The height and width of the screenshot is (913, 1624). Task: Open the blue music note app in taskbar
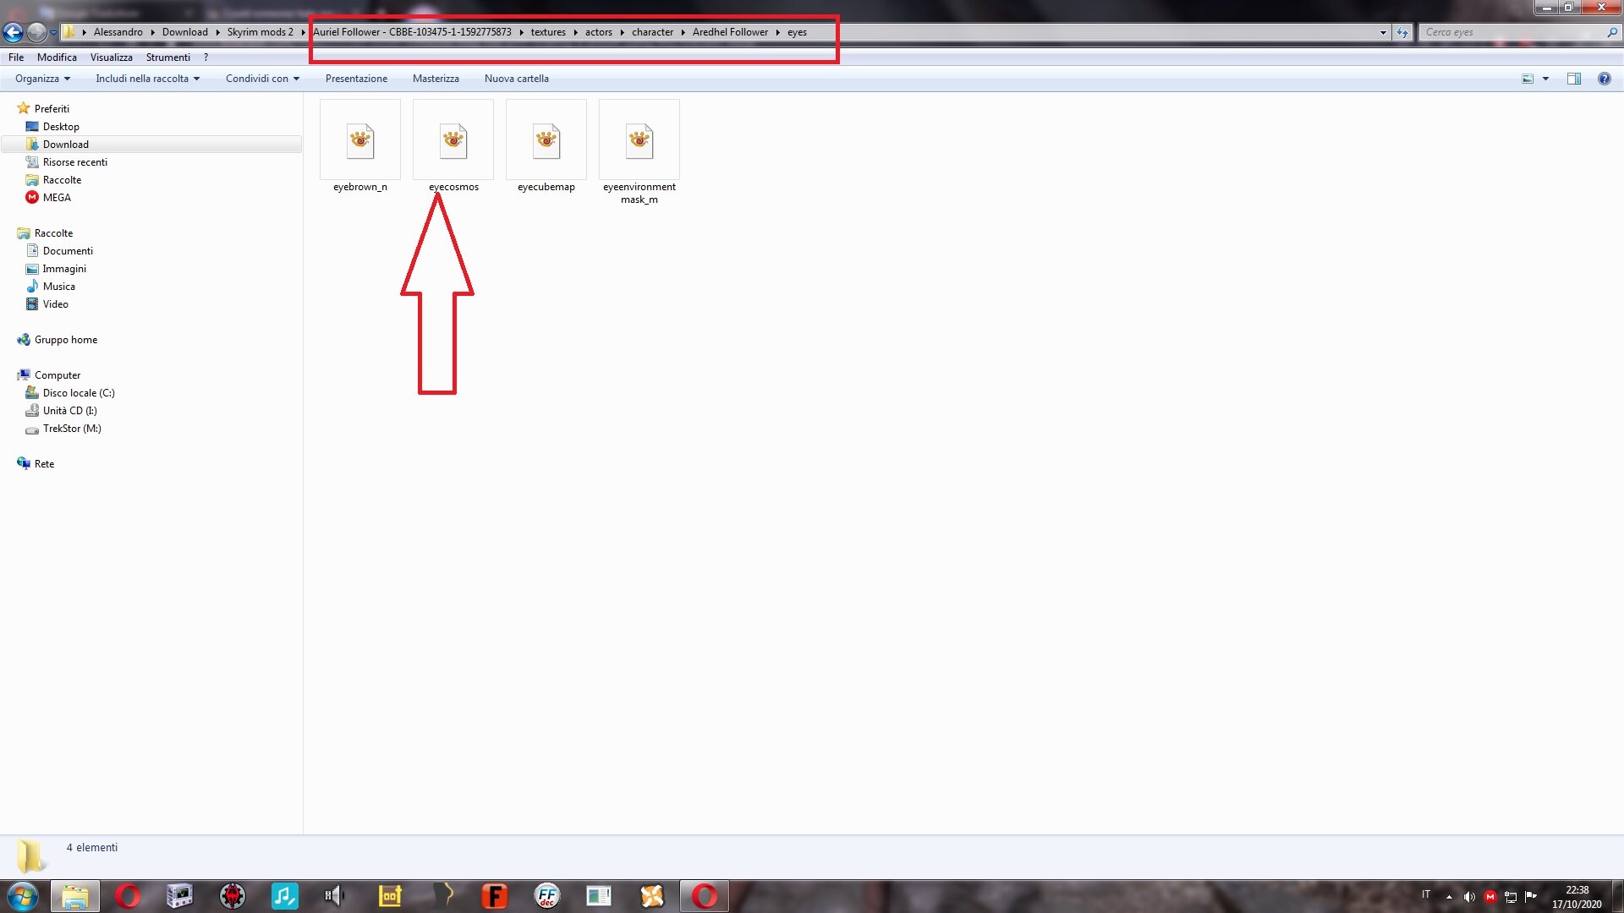pyautogui.click(x=285, y=896)
